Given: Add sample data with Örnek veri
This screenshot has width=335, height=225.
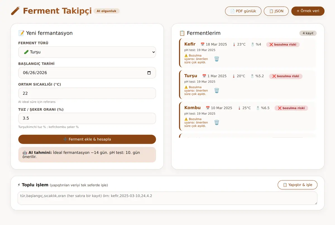Looking at the screenshot, I should (x=308, y=11).
